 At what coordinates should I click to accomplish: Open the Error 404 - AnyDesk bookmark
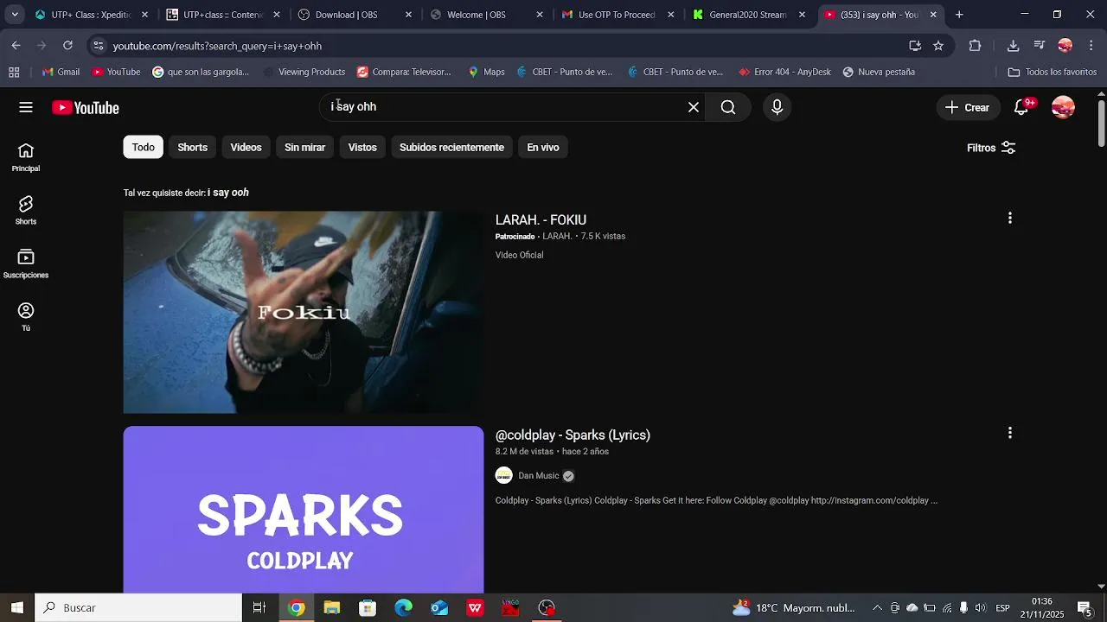tap(785, 72)
